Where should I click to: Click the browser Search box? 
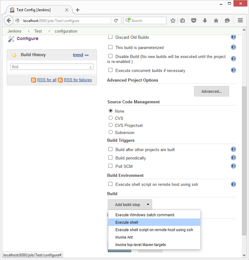[145, 20]
